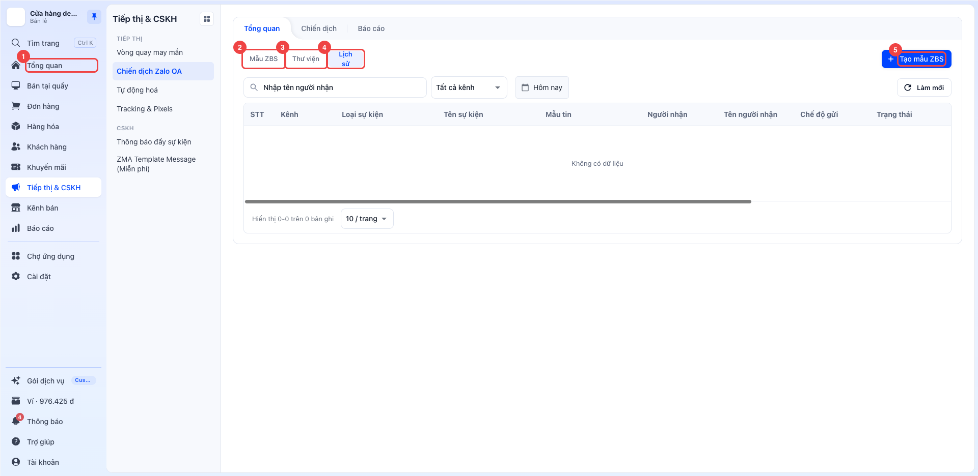
Task: Click the Tài khoản user icon
Action: pos(16,462)
